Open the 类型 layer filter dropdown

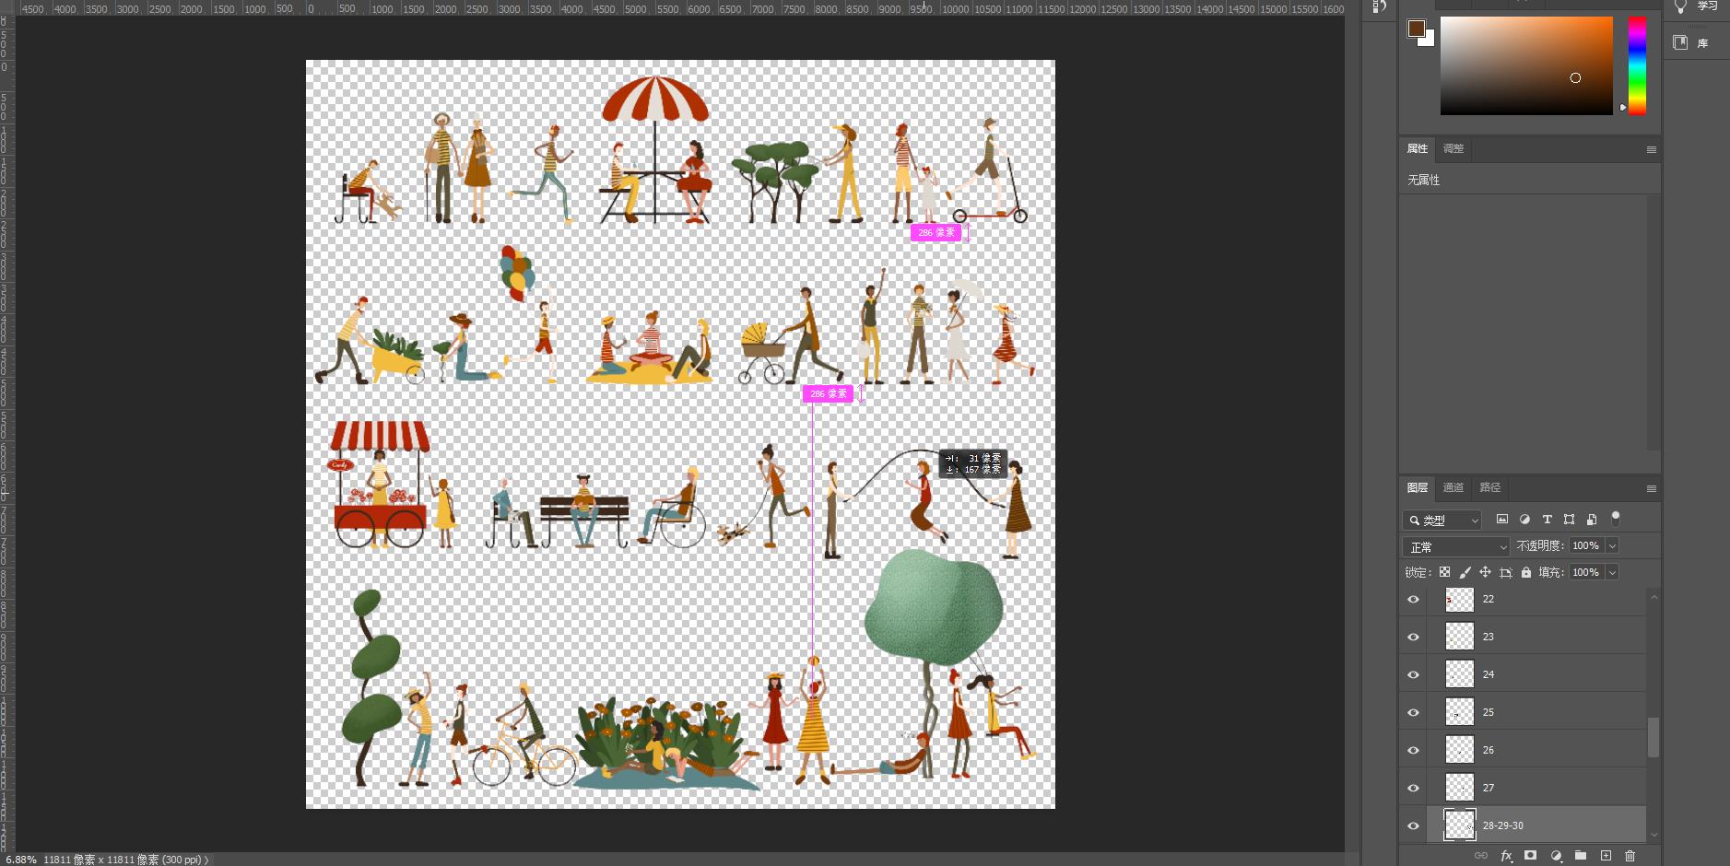click(1442, 521)
